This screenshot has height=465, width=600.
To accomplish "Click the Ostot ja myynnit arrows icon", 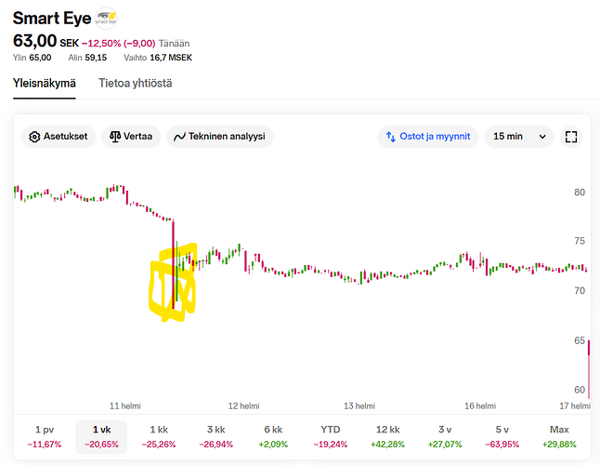I will [391, 137].
